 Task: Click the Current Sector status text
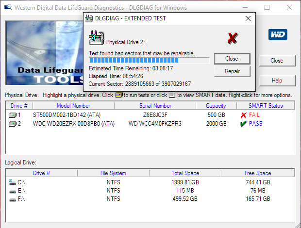coord(140,84)
